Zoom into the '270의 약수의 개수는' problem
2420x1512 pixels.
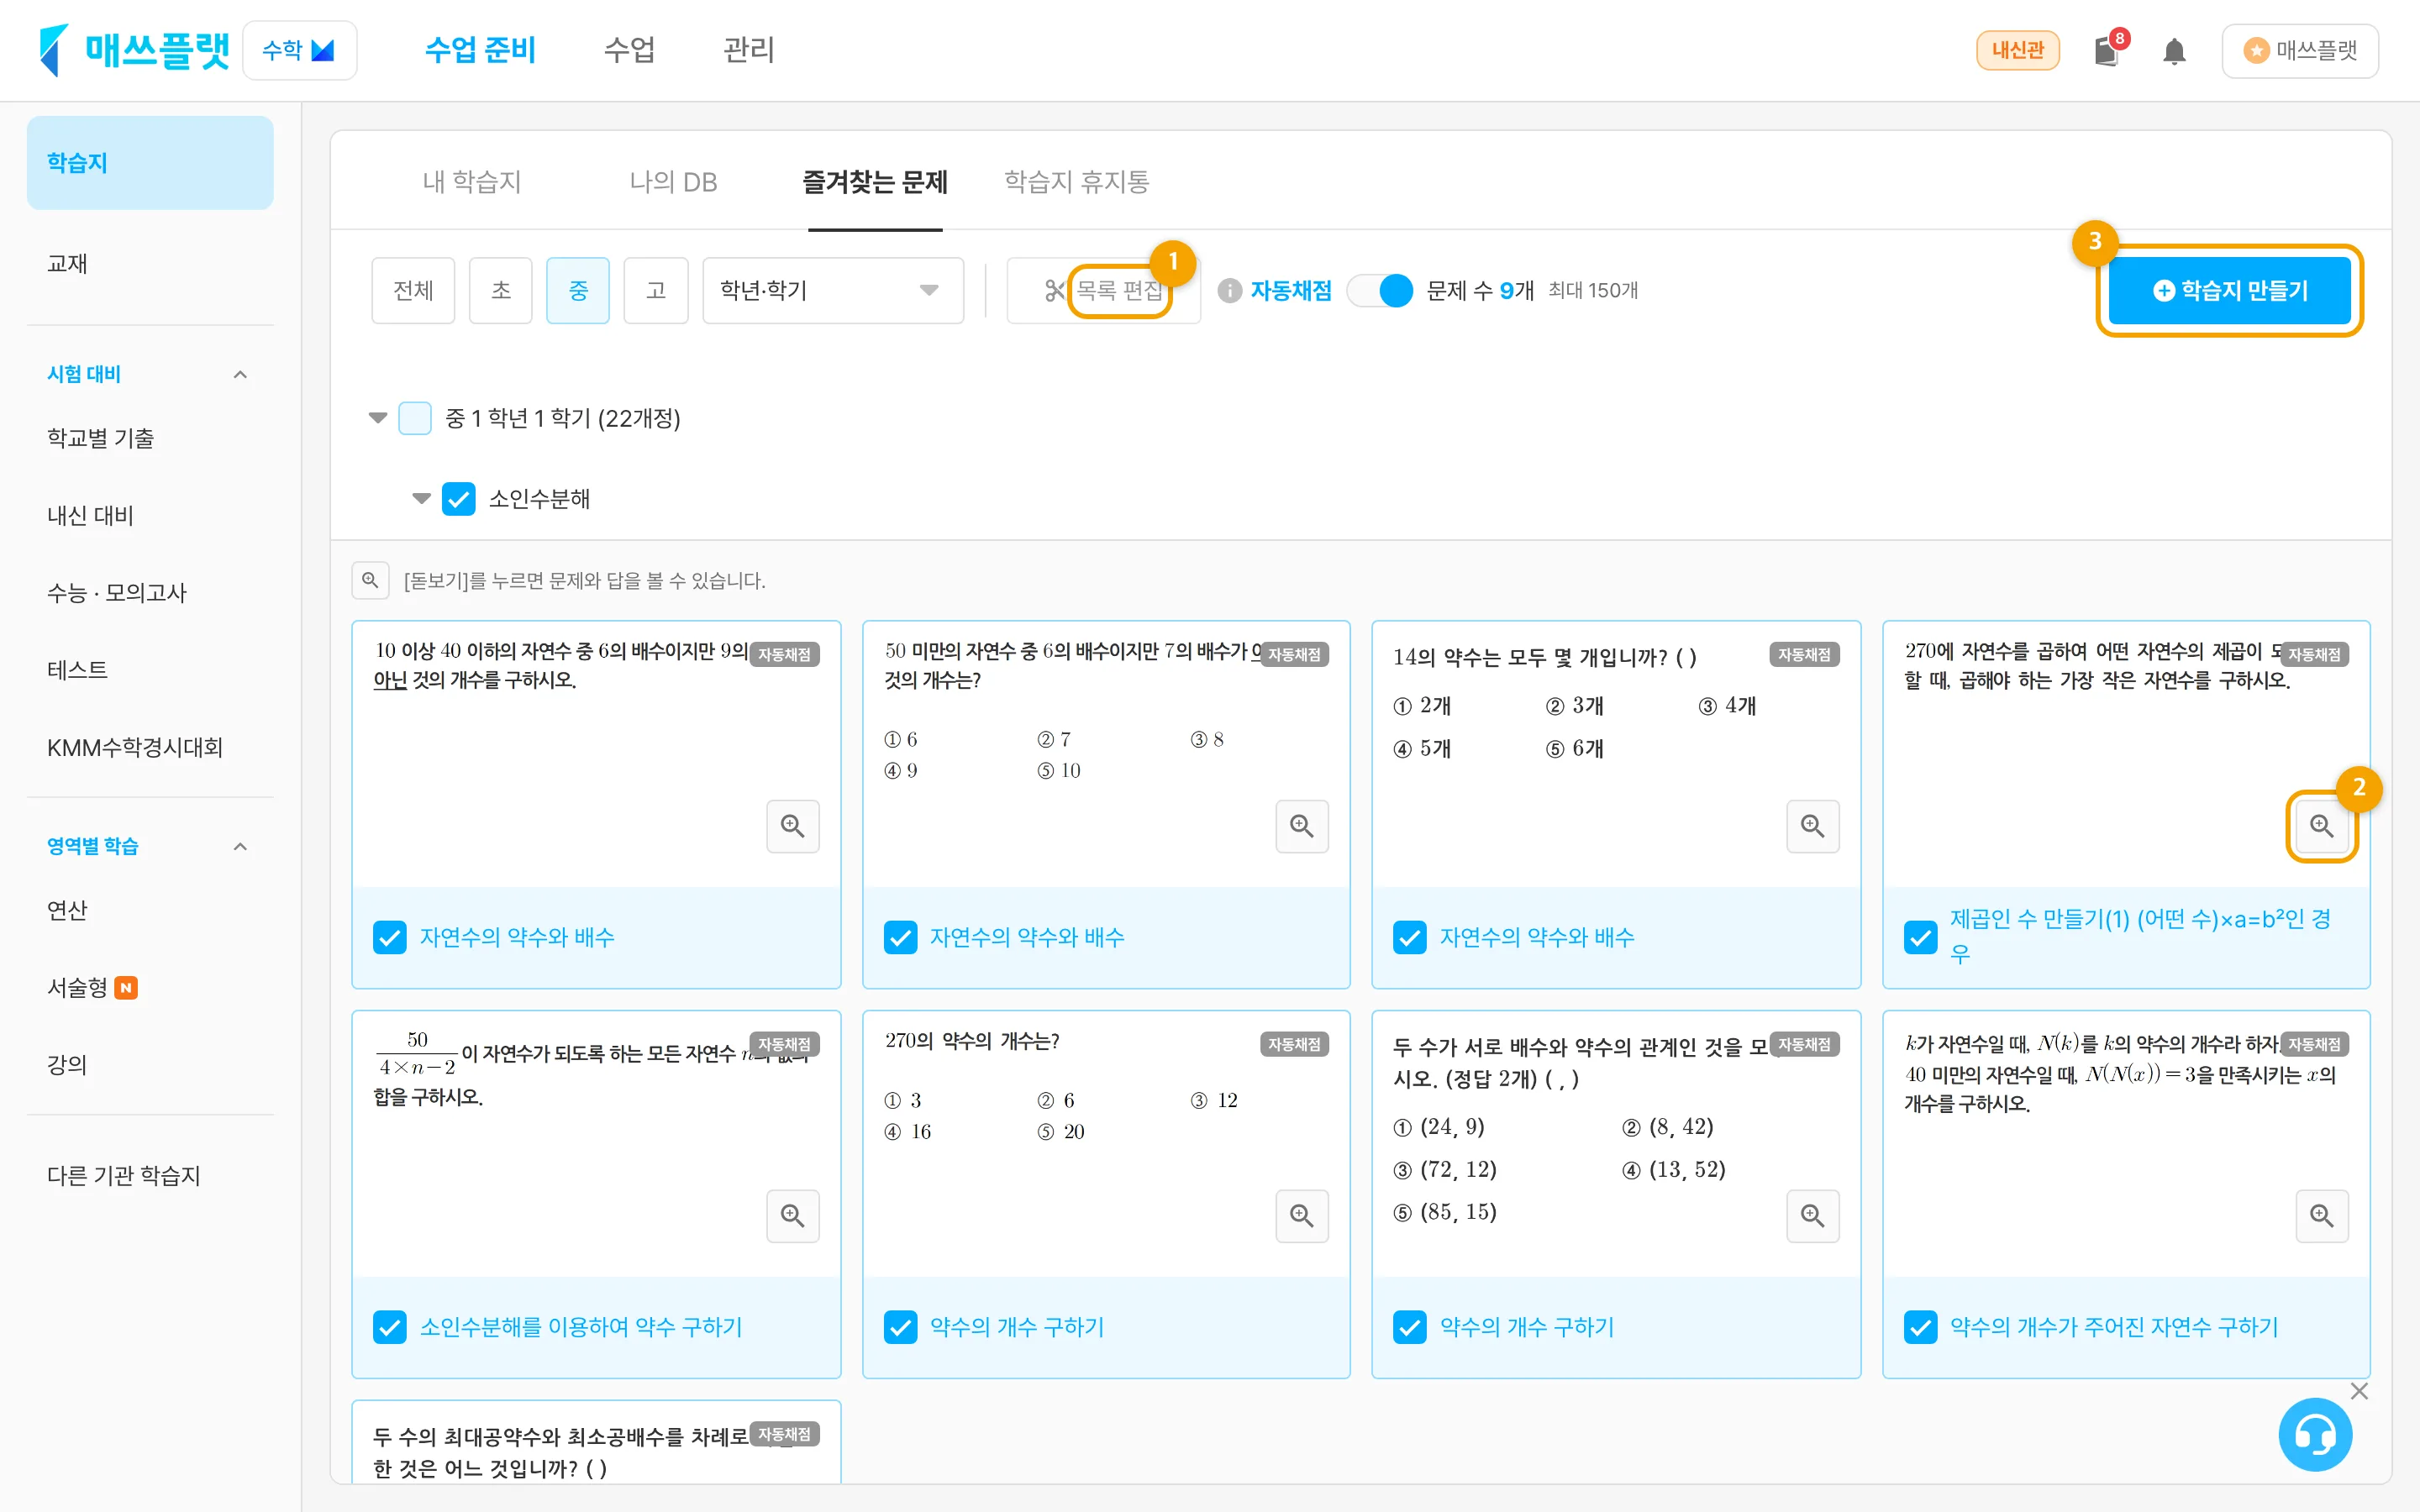click(1301, 1216)
